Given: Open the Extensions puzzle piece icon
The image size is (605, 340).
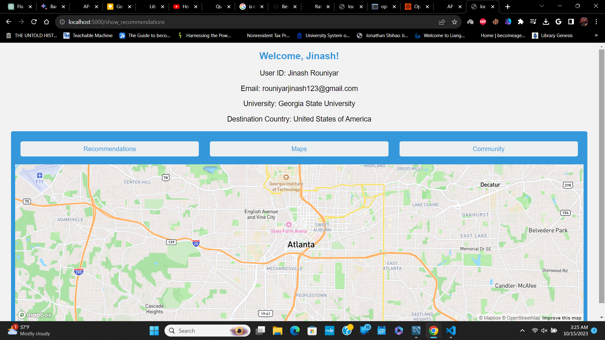Looking at the screenshot, I should [521, 22].
